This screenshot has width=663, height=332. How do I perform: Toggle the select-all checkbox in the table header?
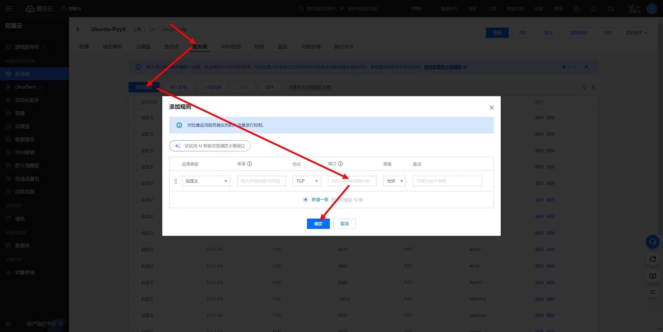[135, 102]
